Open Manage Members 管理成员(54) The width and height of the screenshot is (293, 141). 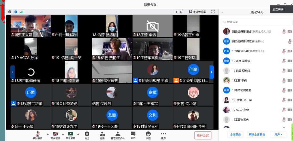click(118, 135)
